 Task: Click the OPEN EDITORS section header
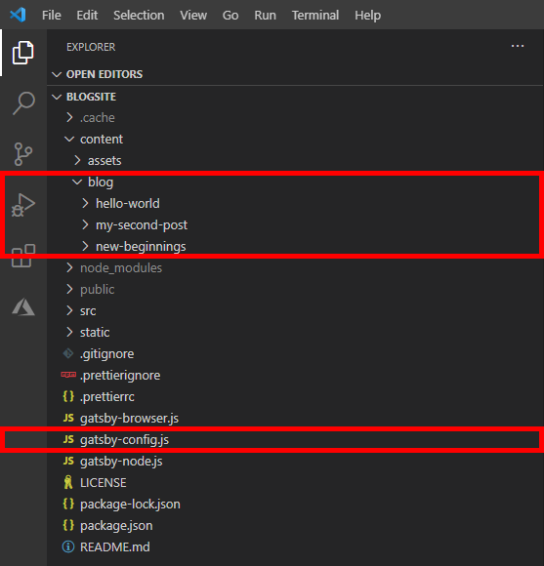[105, 74]
